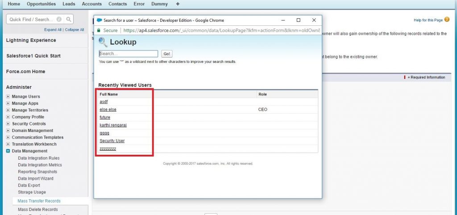Click the Role column header
The height and width of the screenshot is (215, 457).
(262, 95)
